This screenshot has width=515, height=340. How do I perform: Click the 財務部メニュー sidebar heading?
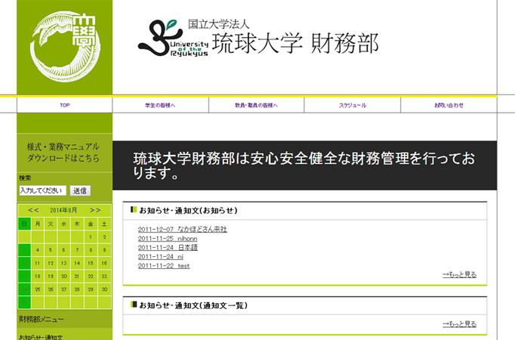coord(42,319)
